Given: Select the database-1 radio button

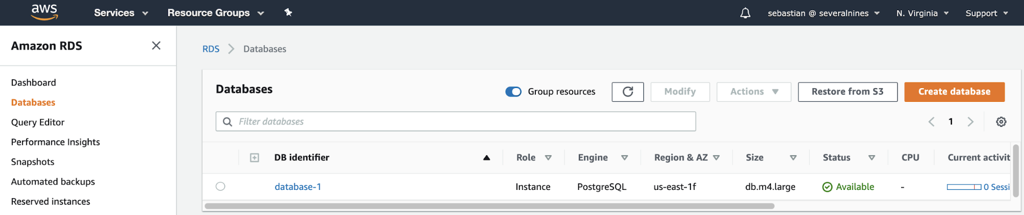Looking at the screenshot, I should tap(220, 186).
